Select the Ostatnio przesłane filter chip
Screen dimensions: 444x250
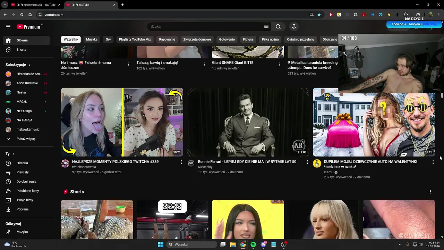coord(301,39)
